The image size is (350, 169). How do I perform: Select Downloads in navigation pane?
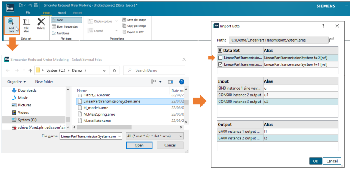point(24,90)
